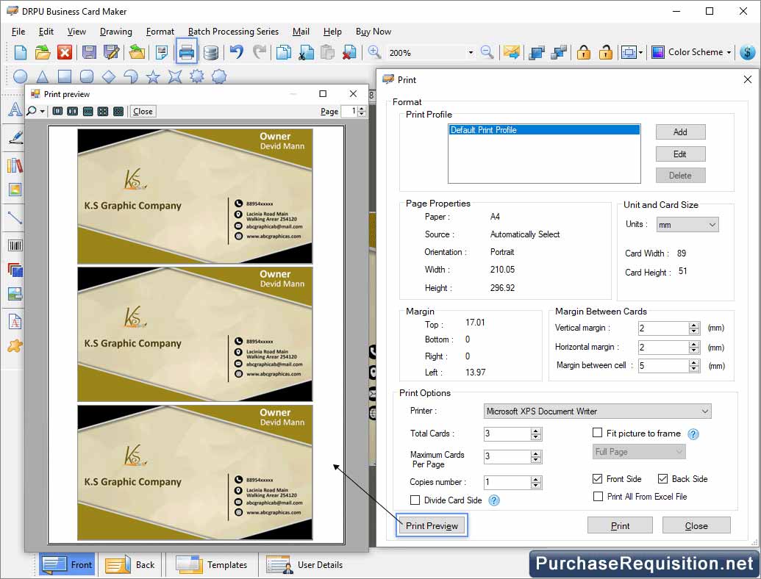Viewport: 761px width, 579px height.
Task: Open the Batch Processing Series menu
Action: (x=233, y=32)
